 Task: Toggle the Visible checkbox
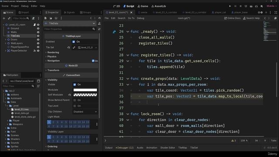click(x=75, y=85)
